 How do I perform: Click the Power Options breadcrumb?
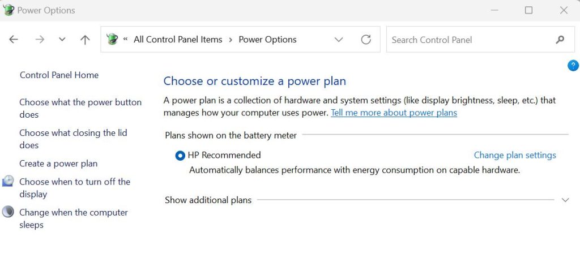click(267, 40)
